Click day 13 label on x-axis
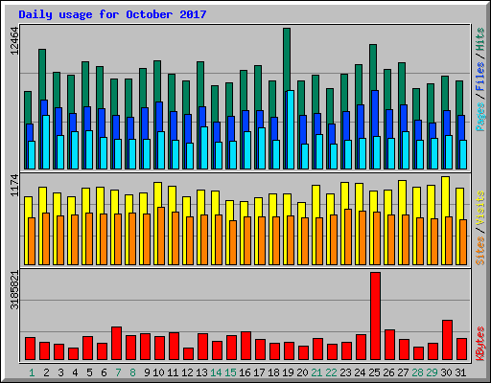491x383 pixels. pos(201,372)
